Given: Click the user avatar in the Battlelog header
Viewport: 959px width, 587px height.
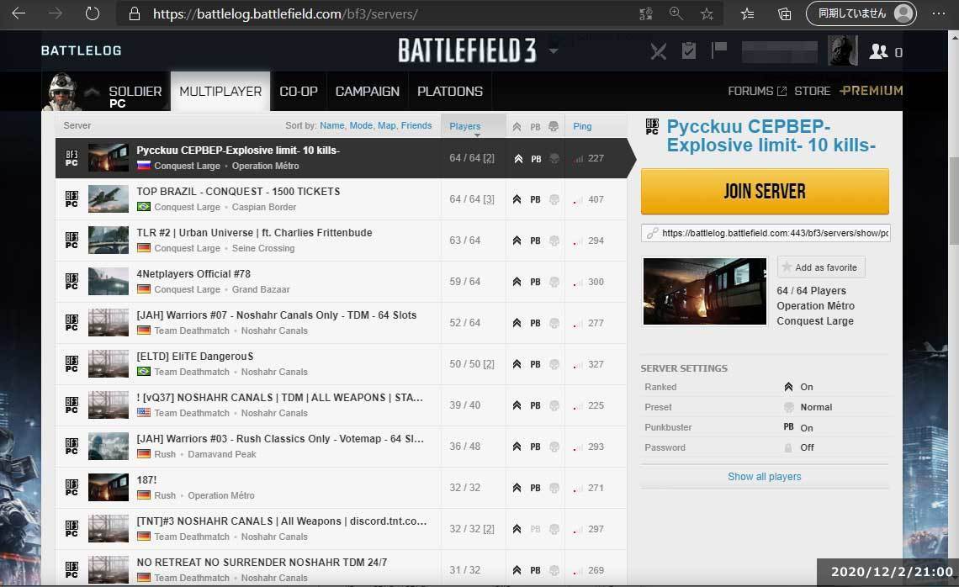Looking at the screenshot, I should [x=842, y=50].
